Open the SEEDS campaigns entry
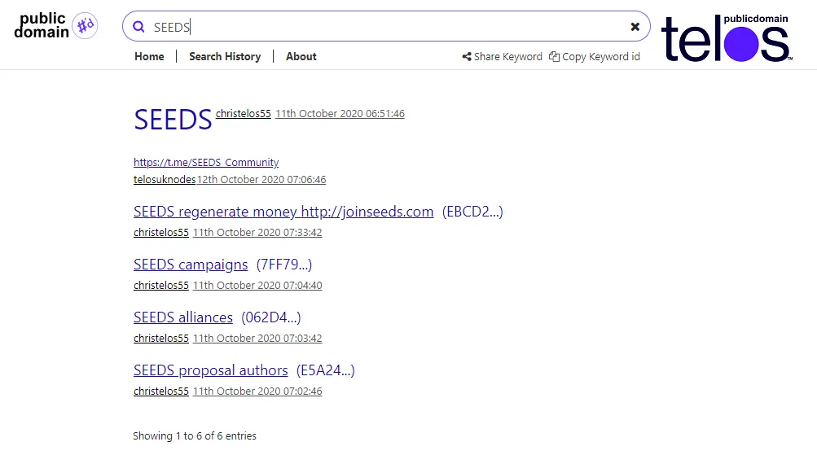This screenshot has height=455, width=817. (191, 265)
